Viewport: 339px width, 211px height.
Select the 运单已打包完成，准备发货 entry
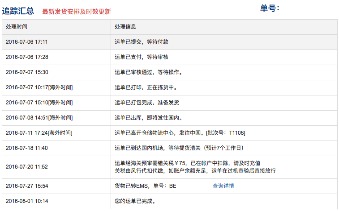[147, 103]
